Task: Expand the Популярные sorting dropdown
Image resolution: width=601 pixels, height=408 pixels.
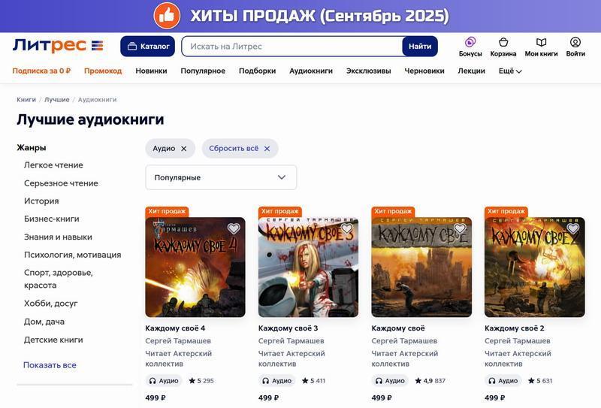Action: coord(221,177)
